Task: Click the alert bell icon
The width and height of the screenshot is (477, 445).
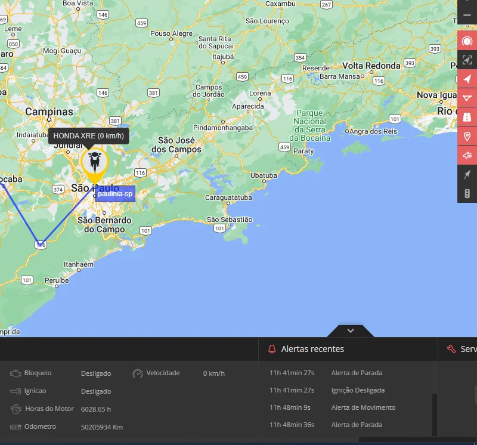Action: (272, 349)
